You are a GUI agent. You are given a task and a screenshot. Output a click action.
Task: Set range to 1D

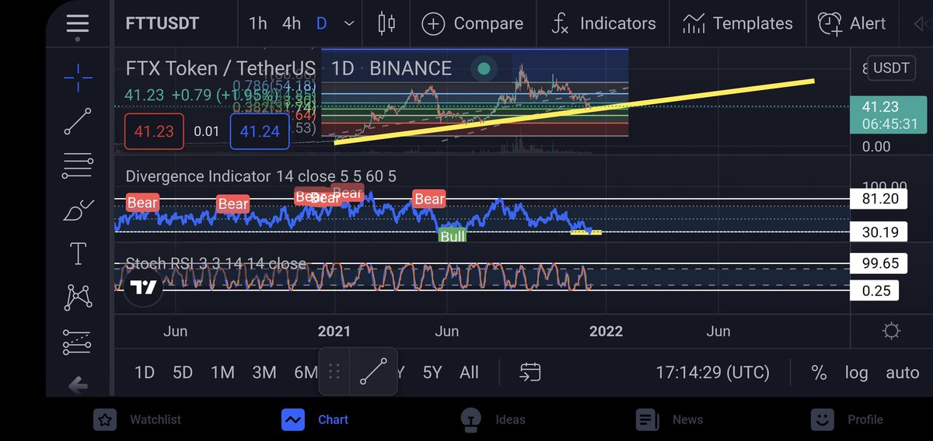point(145,373)
